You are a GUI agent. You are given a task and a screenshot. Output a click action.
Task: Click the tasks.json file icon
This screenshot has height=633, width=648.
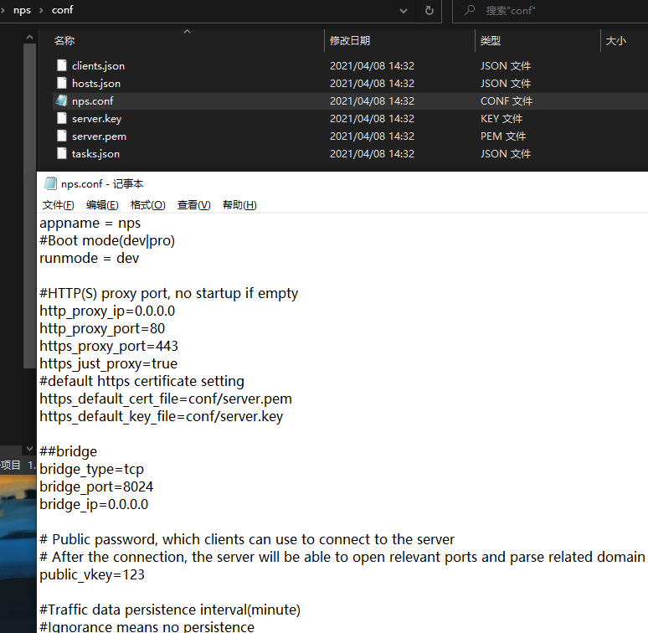62,153
